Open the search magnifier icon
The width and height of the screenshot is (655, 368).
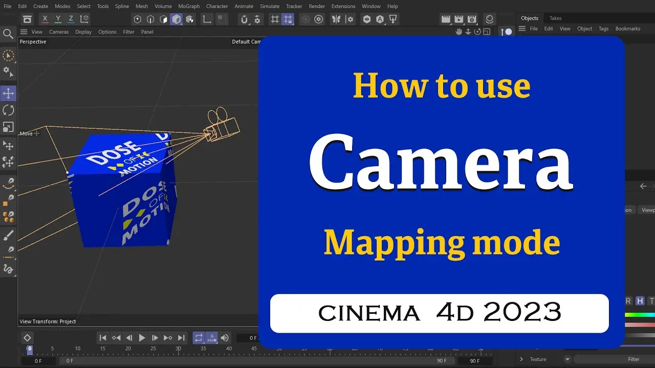[x=8, y=34]
